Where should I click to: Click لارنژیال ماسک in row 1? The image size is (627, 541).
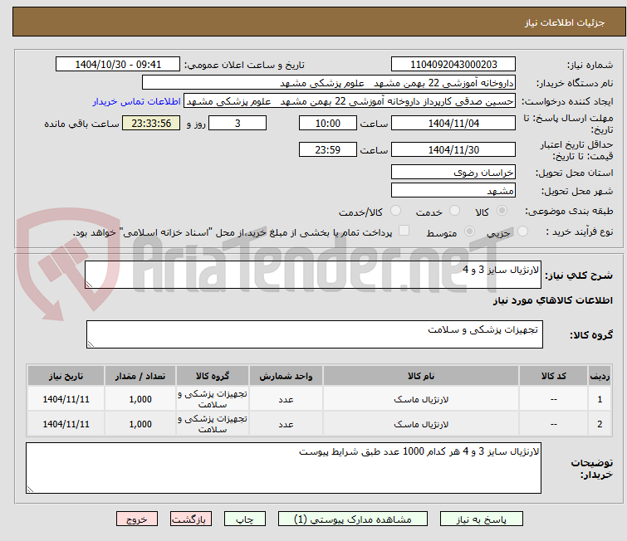[421, 399]
